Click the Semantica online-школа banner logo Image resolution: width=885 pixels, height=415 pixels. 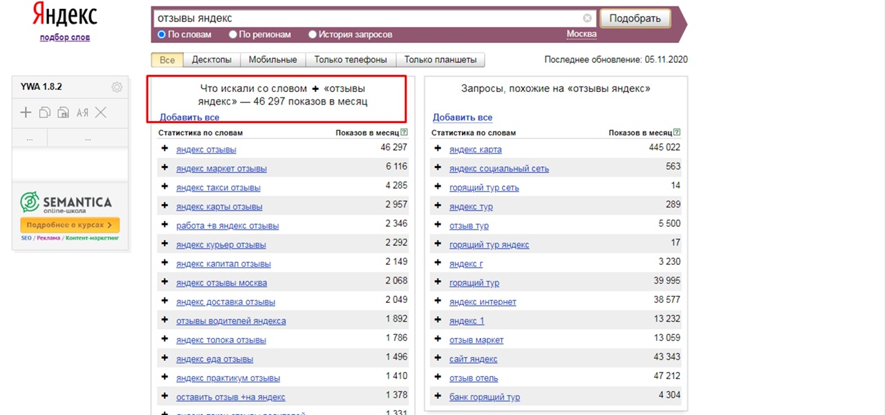(x=66, y=202)
